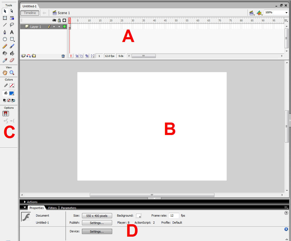Select the Lasso tool
The width and height of the screenshot is (291, 241).
pyautogui.click(x=12, y=25)
